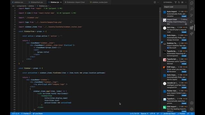Select the Import Cost extension icon
Image resolution: width=205 pixels, height=115 pixels.
[x=165, y=20]
